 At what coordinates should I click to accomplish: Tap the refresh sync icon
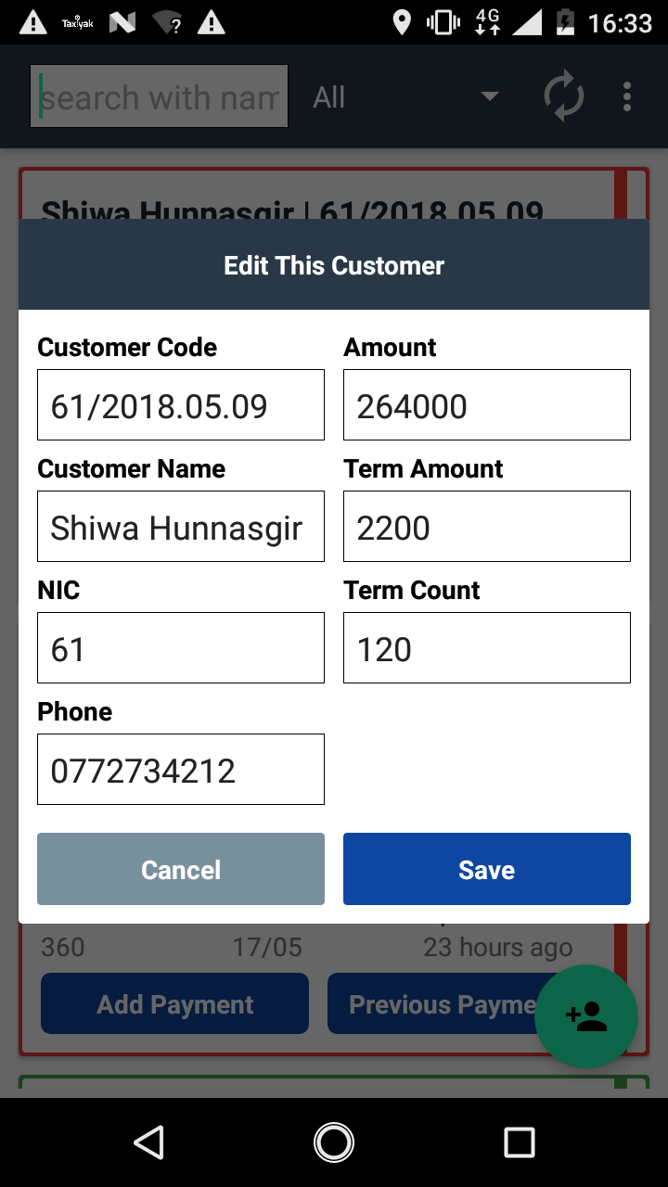(x=563, y=96)
